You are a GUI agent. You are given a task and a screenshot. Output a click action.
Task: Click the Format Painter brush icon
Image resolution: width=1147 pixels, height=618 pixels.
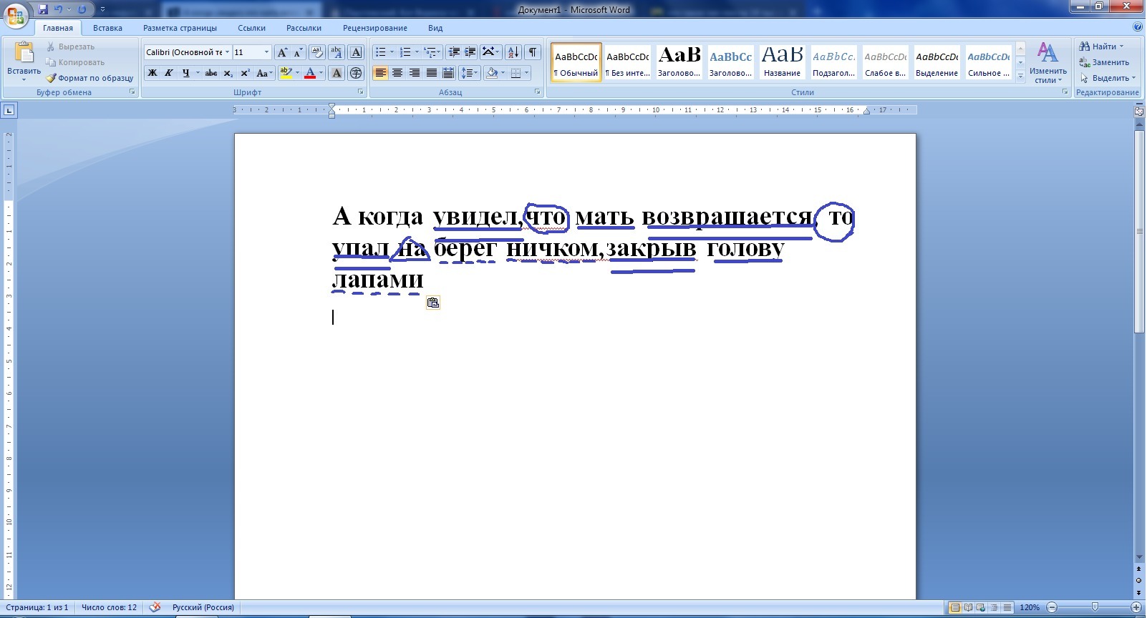(x=51, y=78)
